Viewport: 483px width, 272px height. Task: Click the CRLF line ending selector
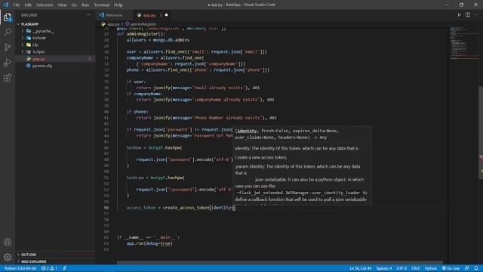(416, 268)
